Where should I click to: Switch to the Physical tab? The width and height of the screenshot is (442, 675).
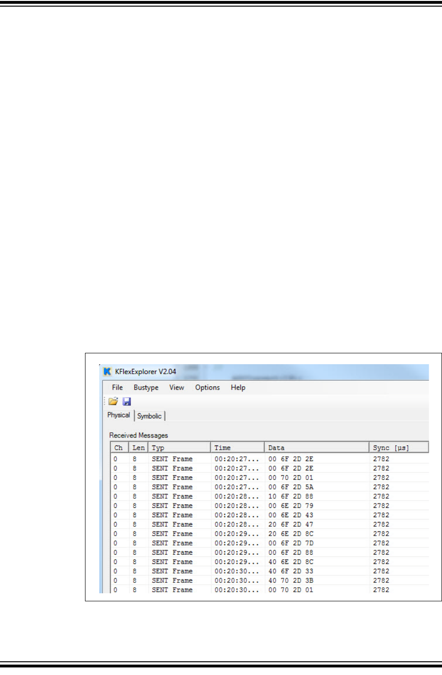(x=119, y=415)
